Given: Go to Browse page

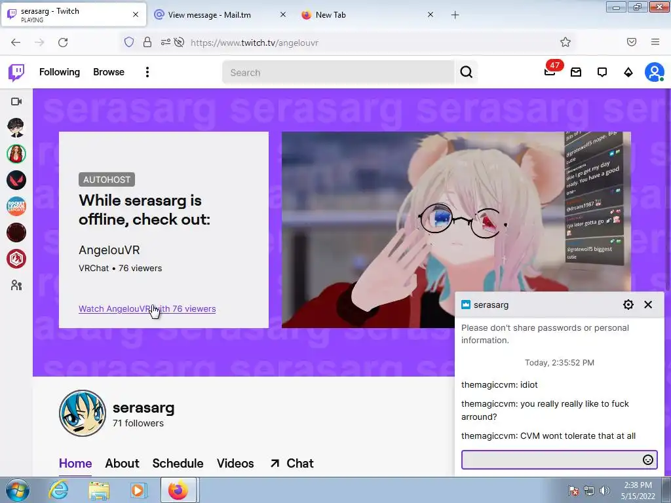Looking at the screenshot, I should pyautogui.click(x=109, y=72).
